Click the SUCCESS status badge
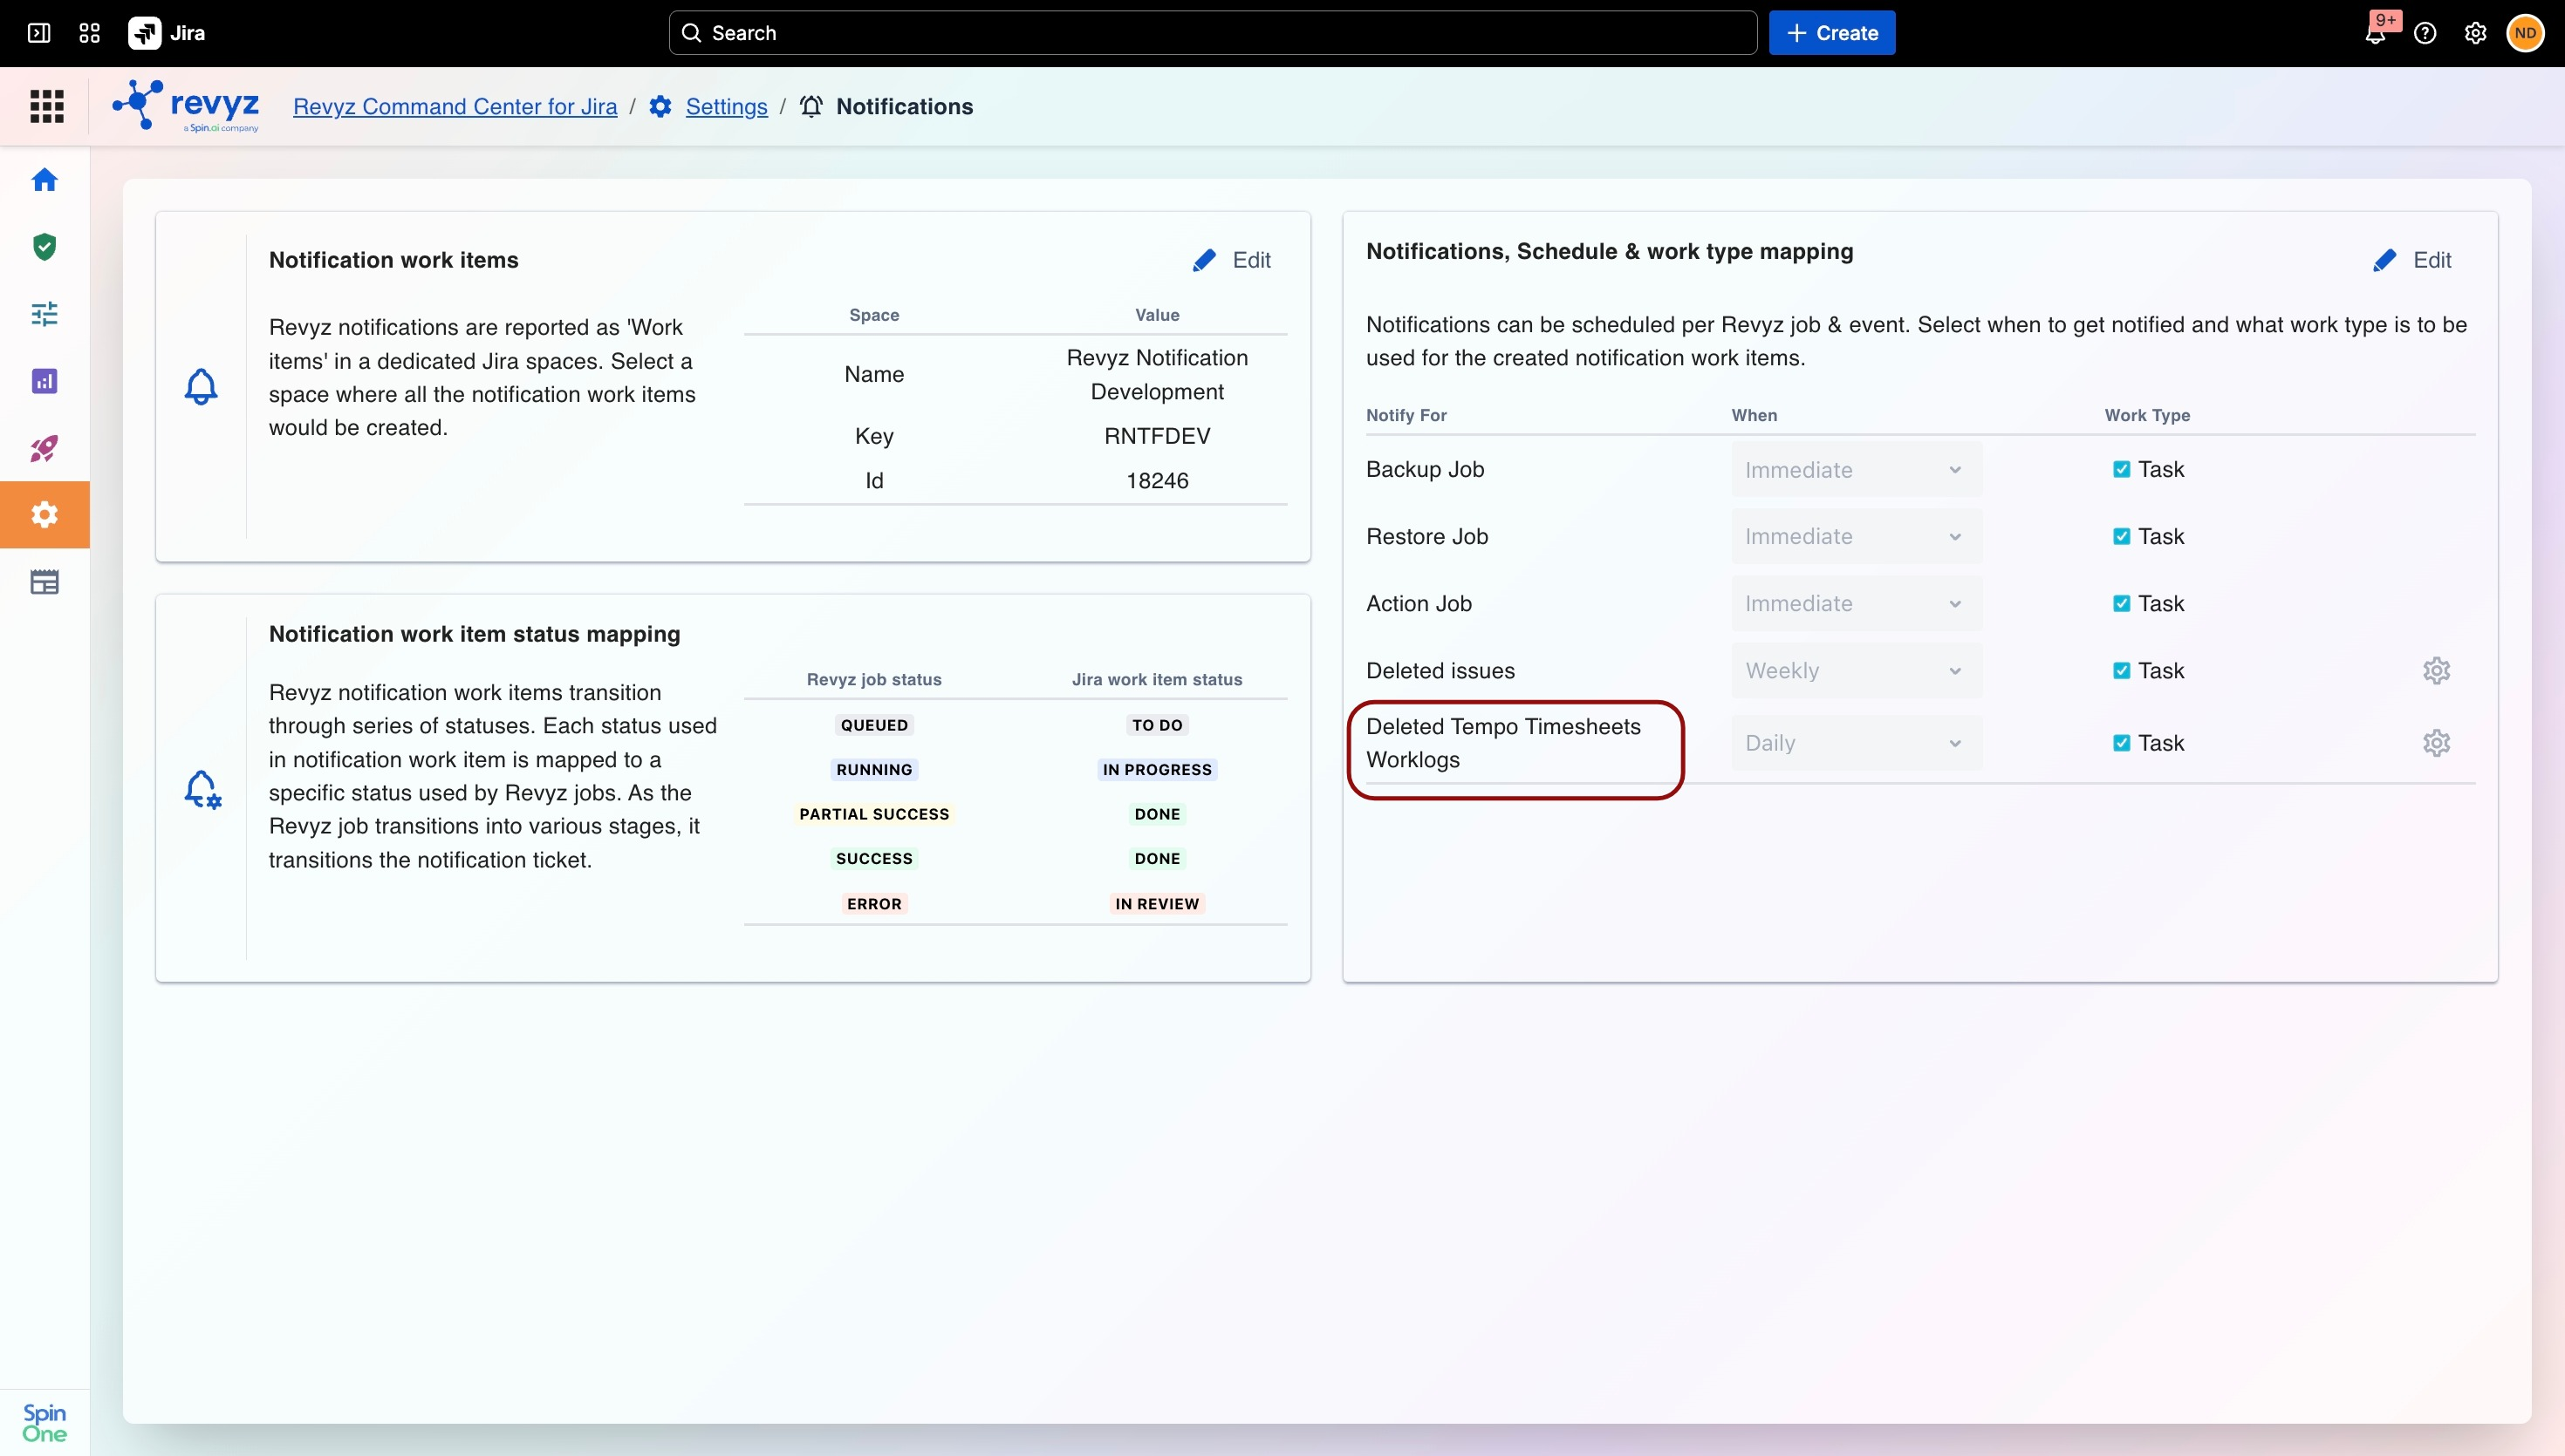Image resolution: width=2565 pixels, height=1456 pixels. [874, 859]
